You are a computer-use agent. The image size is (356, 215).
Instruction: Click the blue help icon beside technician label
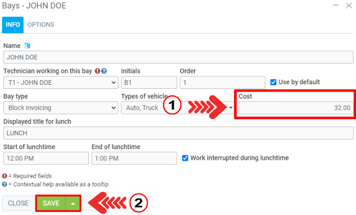click(x=104, y=71)
